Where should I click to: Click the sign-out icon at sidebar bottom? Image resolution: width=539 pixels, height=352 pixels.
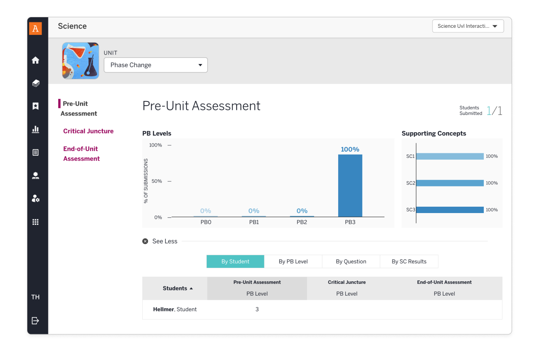(x=35, y=321)
